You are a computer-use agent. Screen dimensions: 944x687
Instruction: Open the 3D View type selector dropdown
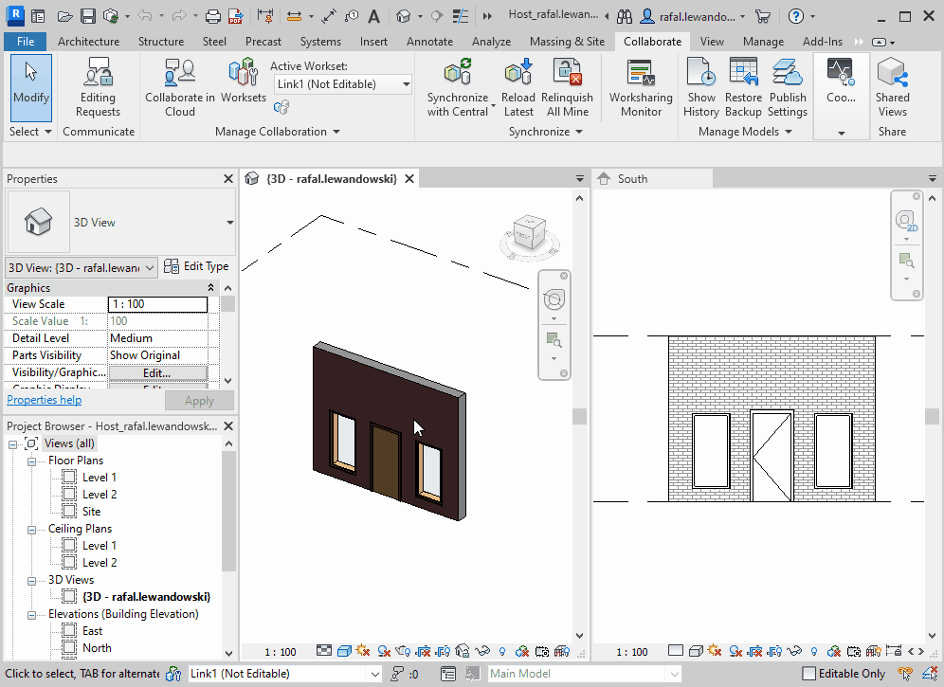229,223
